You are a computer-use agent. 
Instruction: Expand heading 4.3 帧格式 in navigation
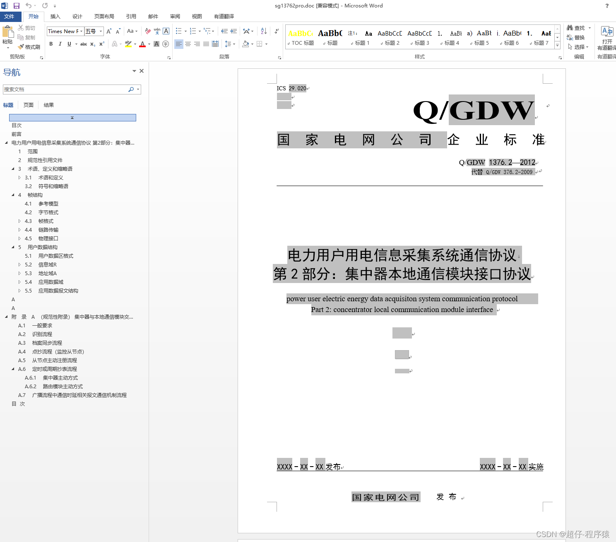[x=19, y=221]
